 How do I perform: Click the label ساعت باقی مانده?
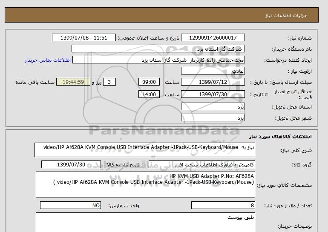35,82
